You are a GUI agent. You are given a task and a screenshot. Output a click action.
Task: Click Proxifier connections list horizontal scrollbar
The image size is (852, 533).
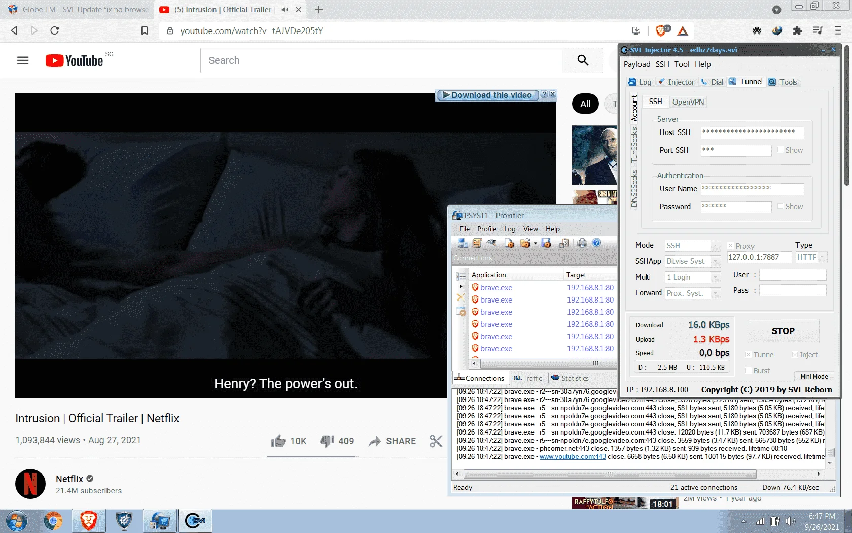549,363
